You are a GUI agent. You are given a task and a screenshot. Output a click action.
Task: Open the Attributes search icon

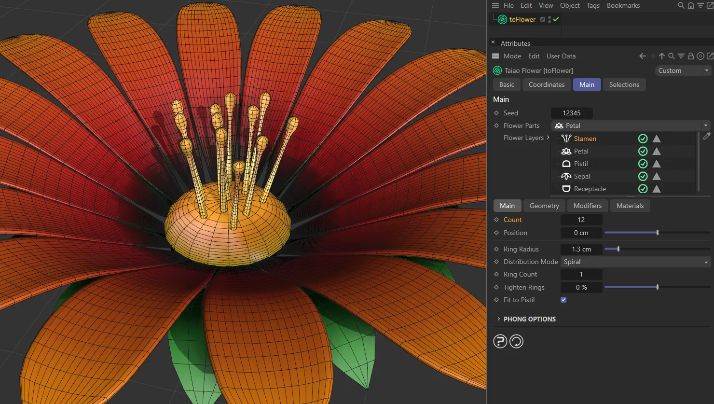[x=672, y=56]
